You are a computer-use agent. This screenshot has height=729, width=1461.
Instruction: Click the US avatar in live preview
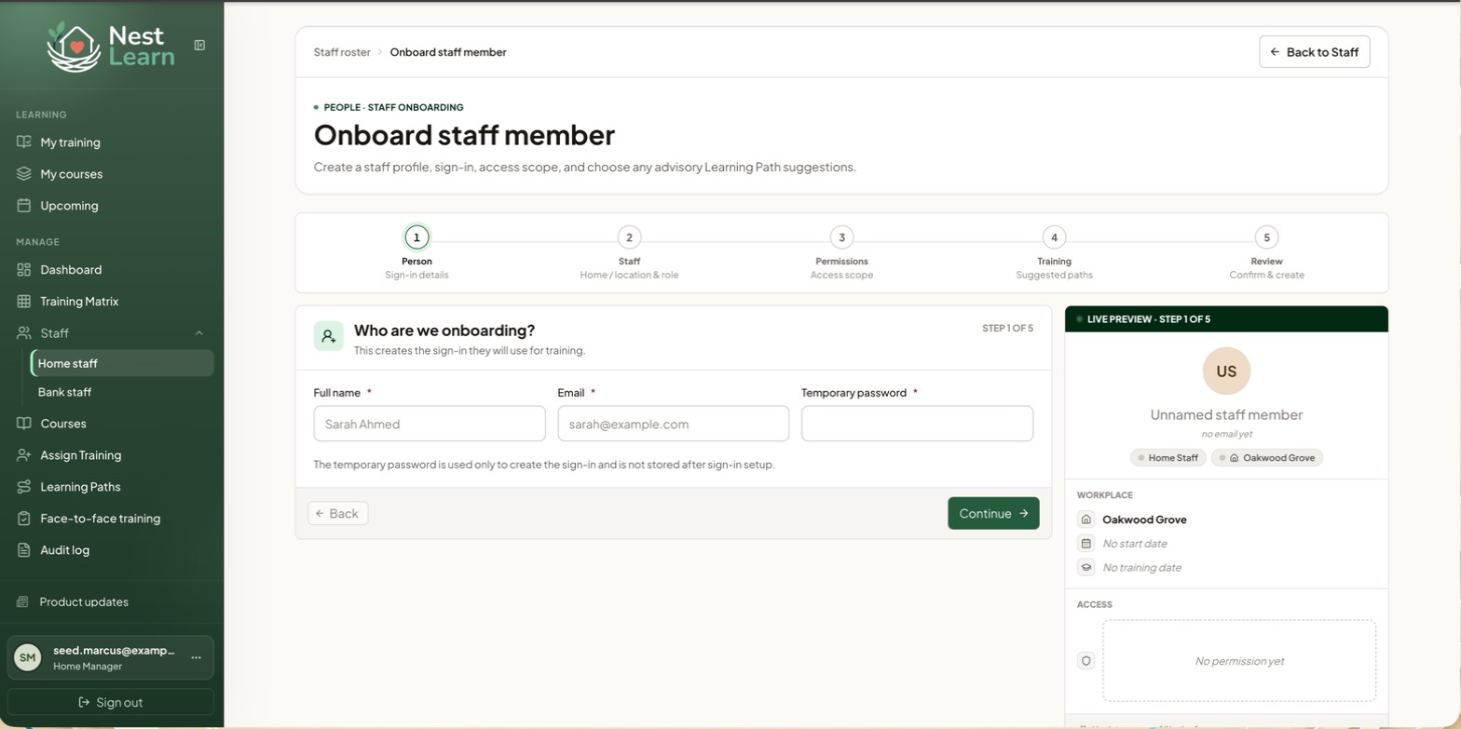(x=1226, y=371)
